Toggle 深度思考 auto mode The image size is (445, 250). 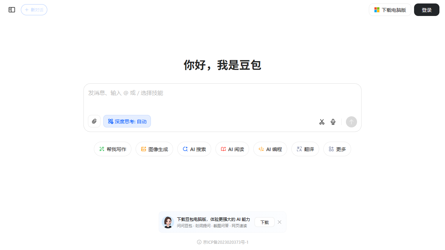[127, 121]
